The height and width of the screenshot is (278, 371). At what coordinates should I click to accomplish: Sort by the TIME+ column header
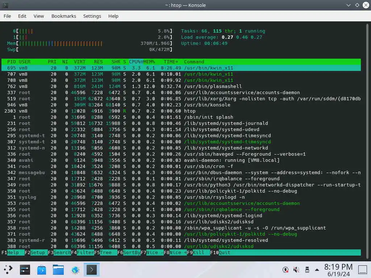pyautogui.click(x=171, y=62)
